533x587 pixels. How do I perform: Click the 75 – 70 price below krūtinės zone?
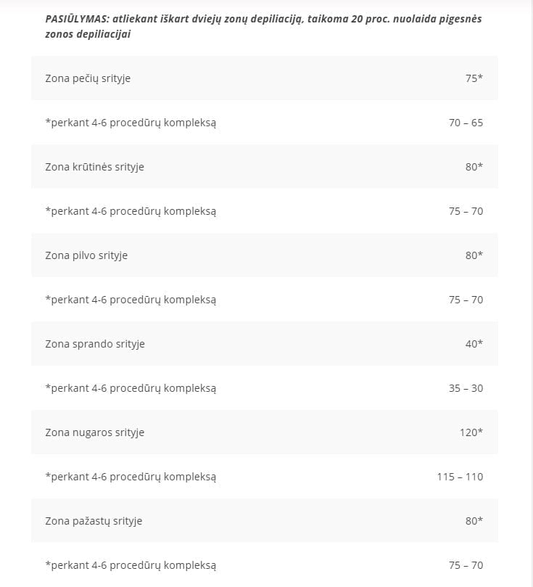tap(466, 211)
